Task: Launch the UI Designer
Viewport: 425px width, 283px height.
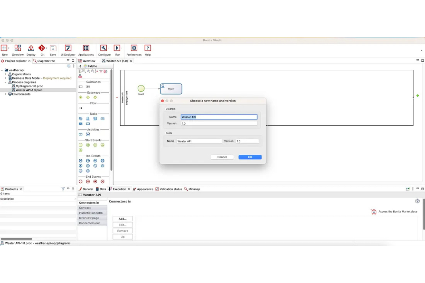Action: 68,48
